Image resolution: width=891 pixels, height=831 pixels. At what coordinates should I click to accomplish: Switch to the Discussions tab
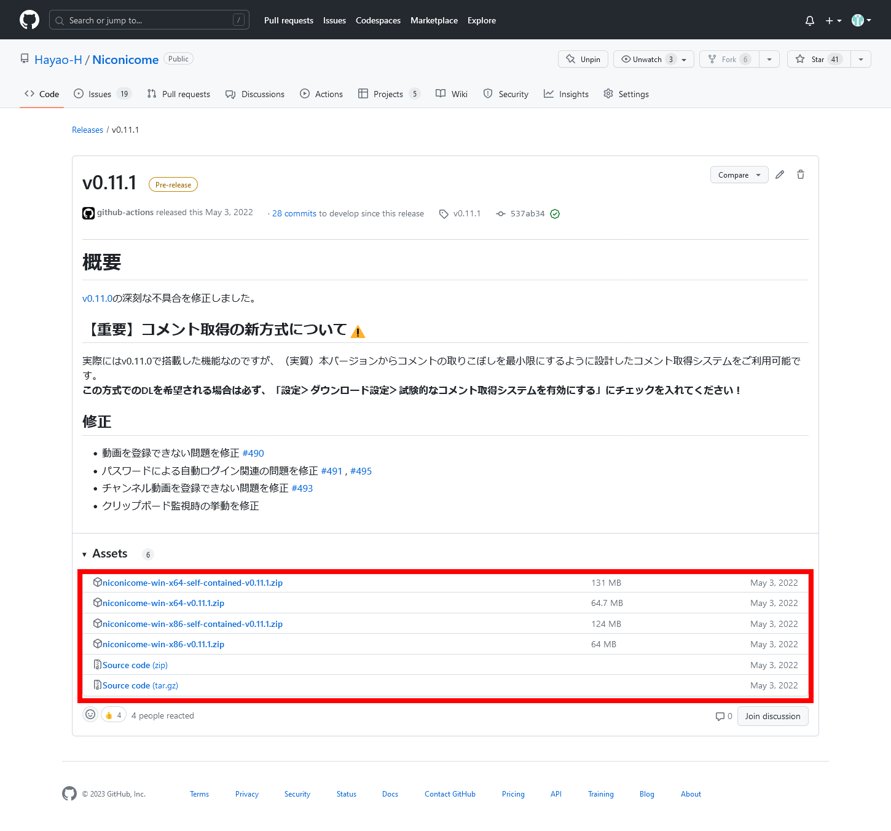[255, 94]
